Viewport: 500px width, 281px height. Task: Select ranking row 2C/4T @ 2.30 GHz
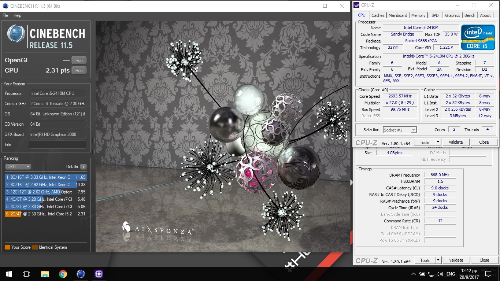(x=46, y=214)
